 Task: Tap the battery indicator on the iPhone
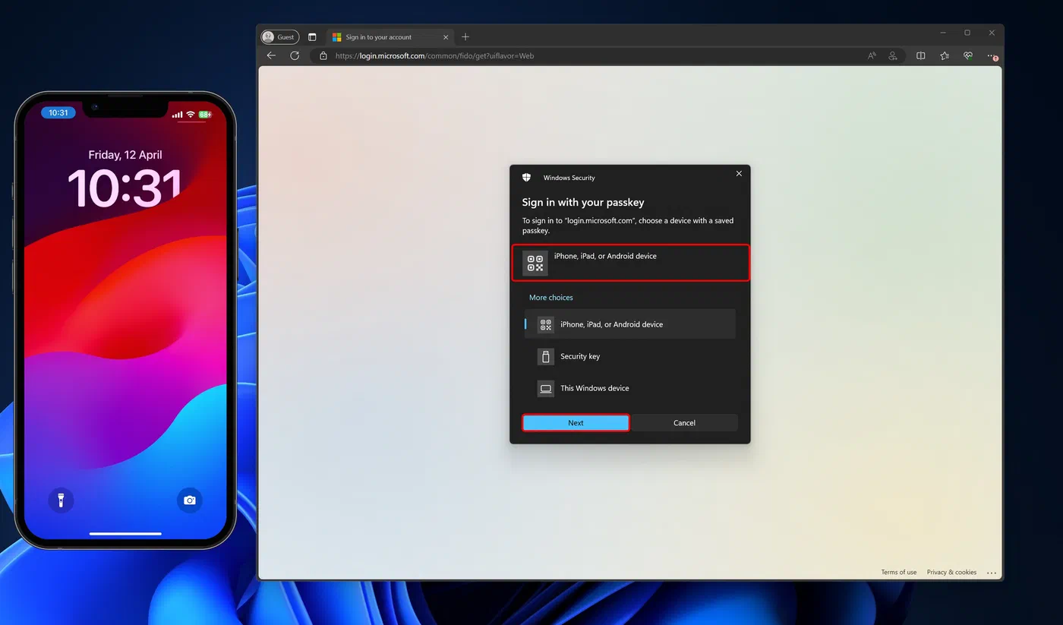click(x=205, y=114)
